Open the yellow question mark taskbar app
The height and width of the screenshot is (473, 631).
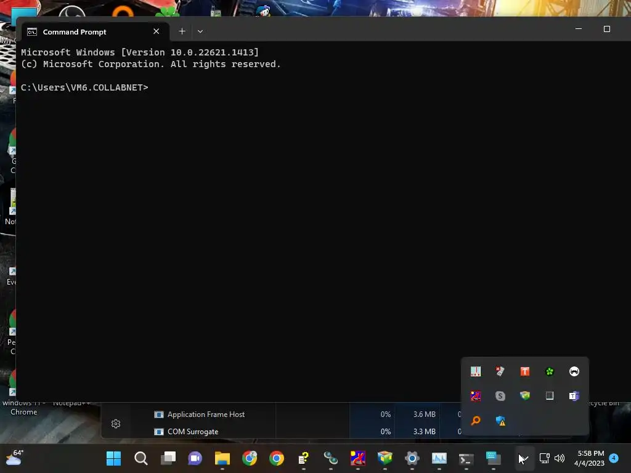point(303,458)
